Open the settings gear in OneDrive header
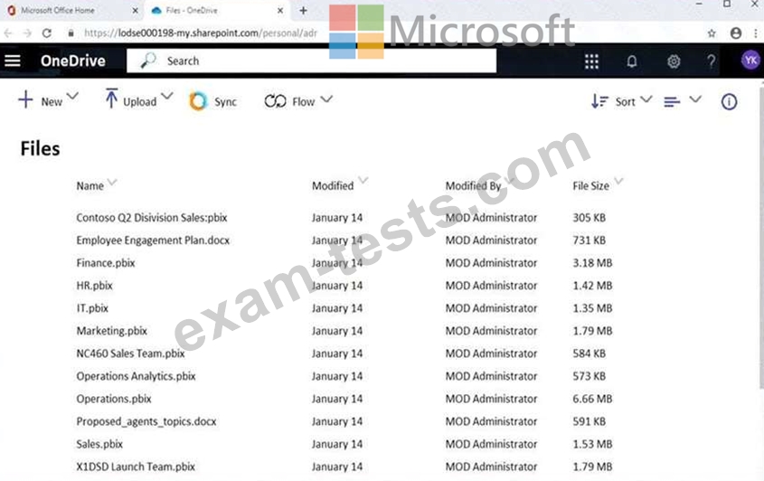764x481 pixels. tap(674, 61)
